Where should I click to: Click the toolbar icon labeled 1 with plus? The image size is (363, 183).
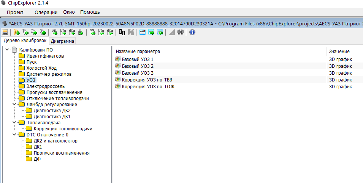[x=25, y=32]
